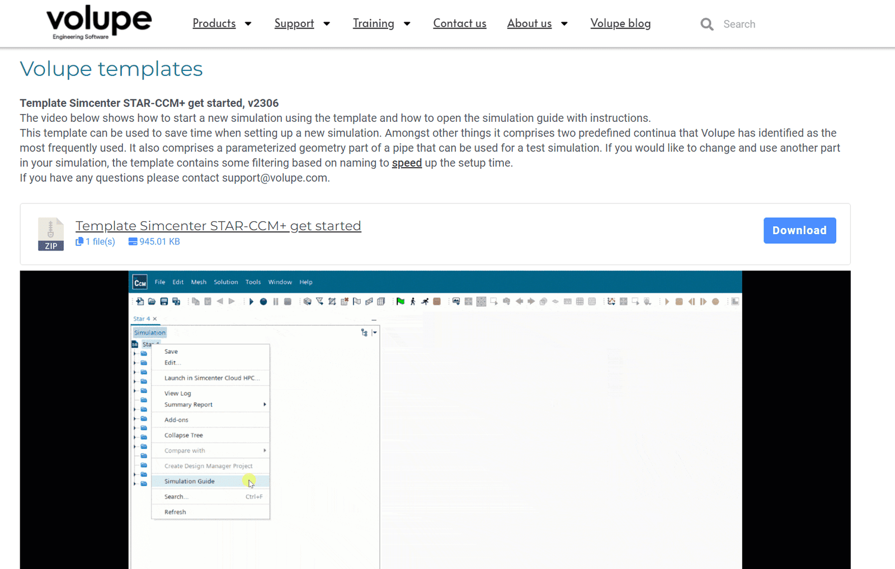Click the pause bars icon in the video toolbar
Image resolution: width=895 pixels, height=569 pixels.
click(276, 301)
